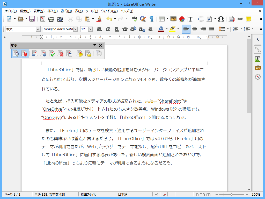265x199 pixels.
Task: Apply subscript formatting
Action: click(142, 29)
